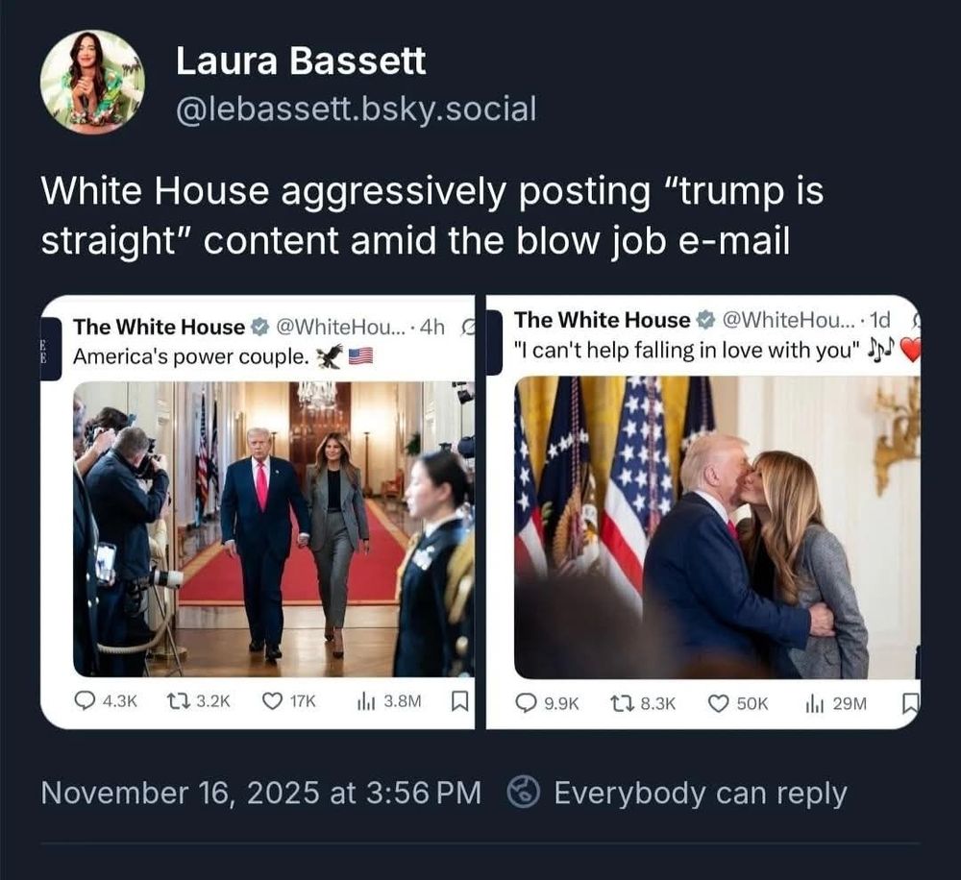Like the post with 17K hearts
Viewport: 961px width, 880px height.
pos(272,700)
